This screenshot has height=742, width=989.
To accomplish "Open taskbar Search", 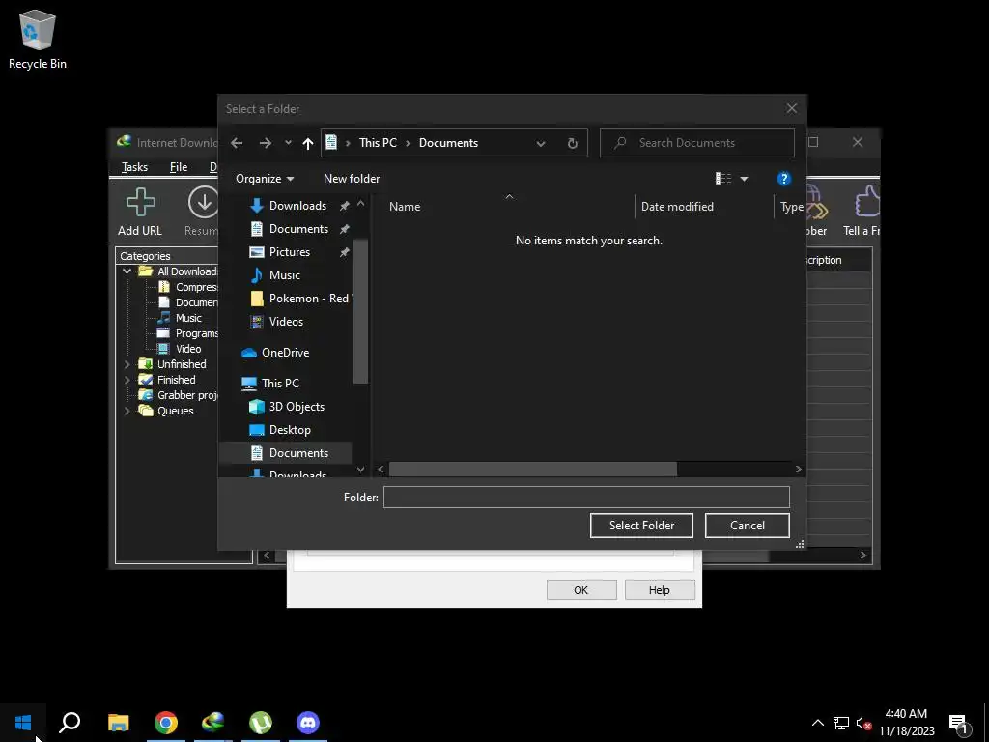I will [70, 723].
